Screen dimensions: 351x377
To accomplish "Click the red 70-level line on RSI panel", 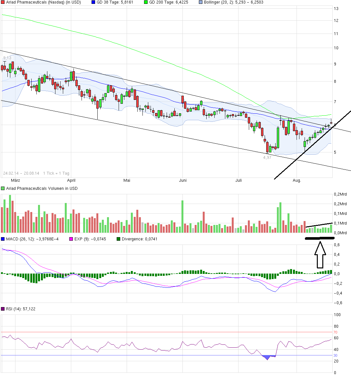I will 161,332.
